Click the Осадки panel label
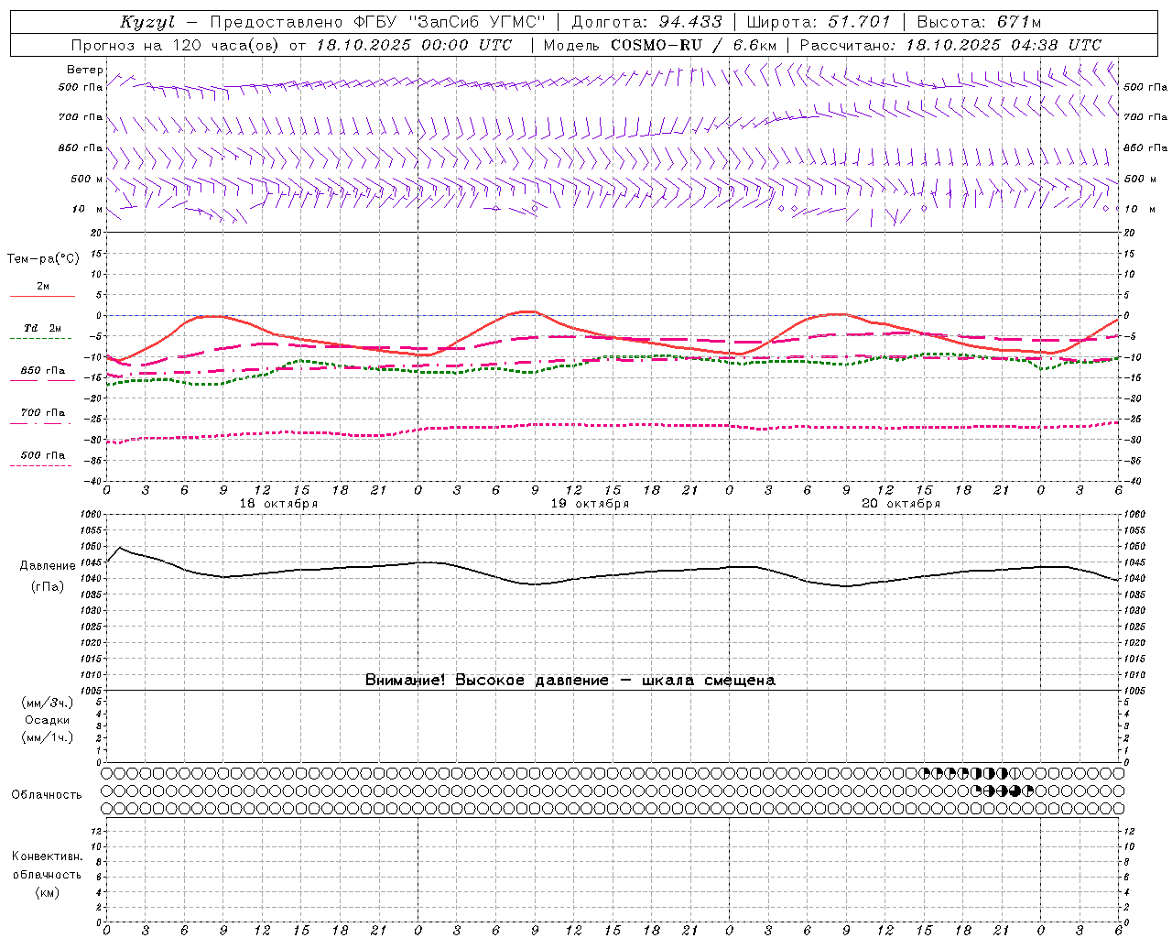The height and width of the screenshot is (938, 1172). (x=48, y=720)
